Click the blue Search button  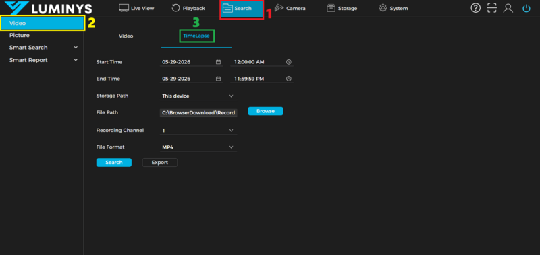114,162
